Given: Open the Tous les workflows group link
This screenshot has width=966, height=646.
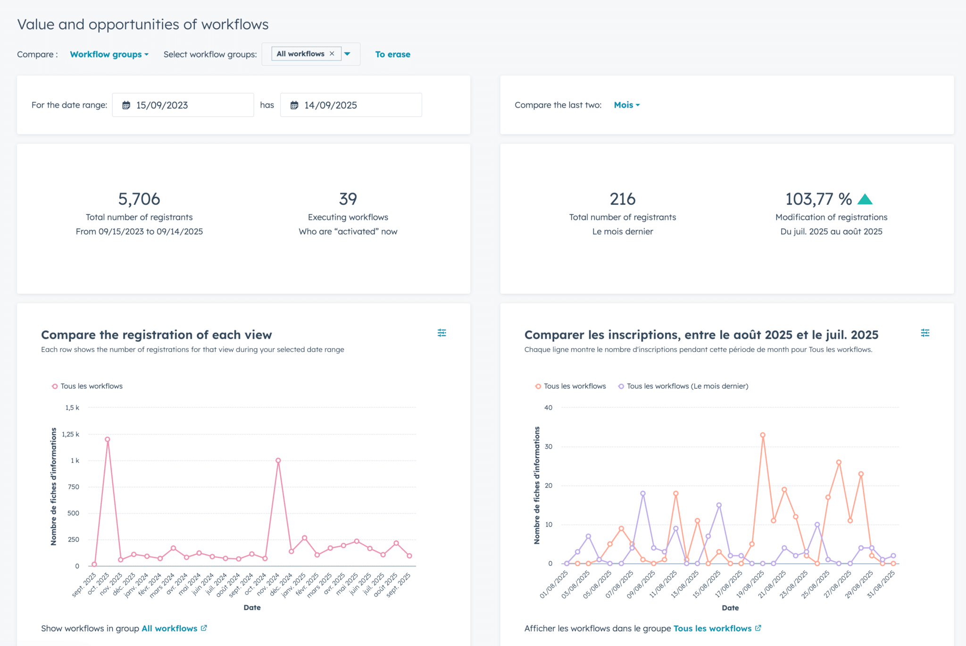Looking at the screenshot, I should point(712,629).
